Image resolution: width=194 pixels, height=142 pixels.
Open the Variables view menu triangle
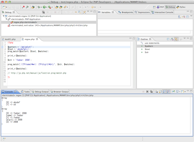pyautogui.click(x=191, y=16)
